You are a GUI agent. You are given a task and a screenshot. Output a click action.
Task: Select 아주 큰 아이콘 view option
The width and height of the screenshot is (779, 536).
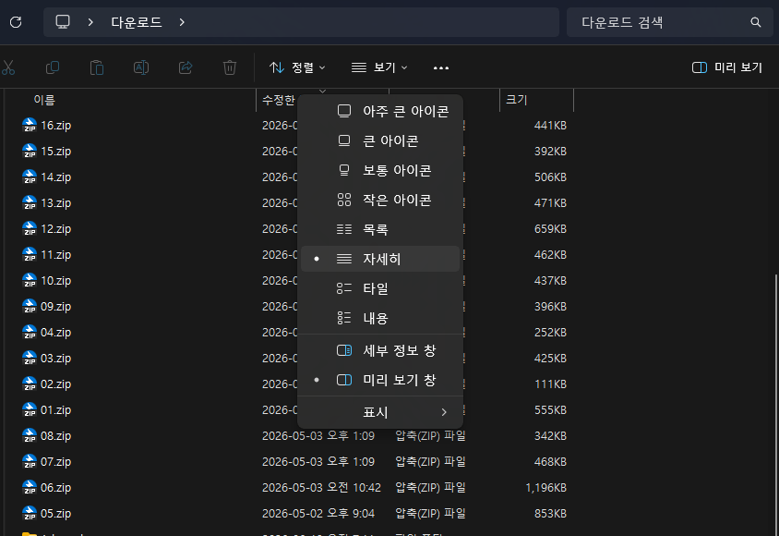(380, 111)
